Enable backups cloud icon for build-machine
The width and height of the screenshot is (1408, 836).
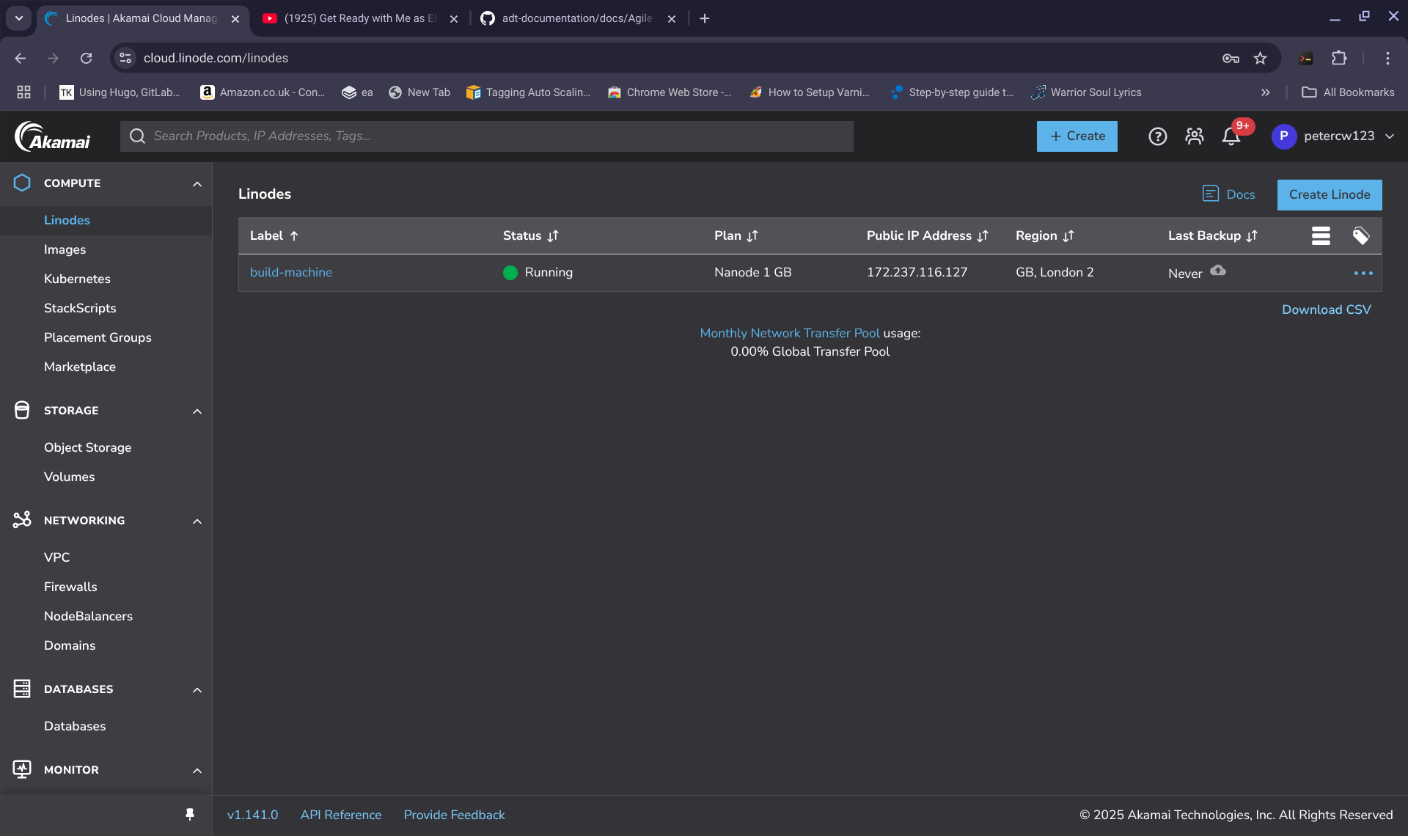[x=1218, y=271]
